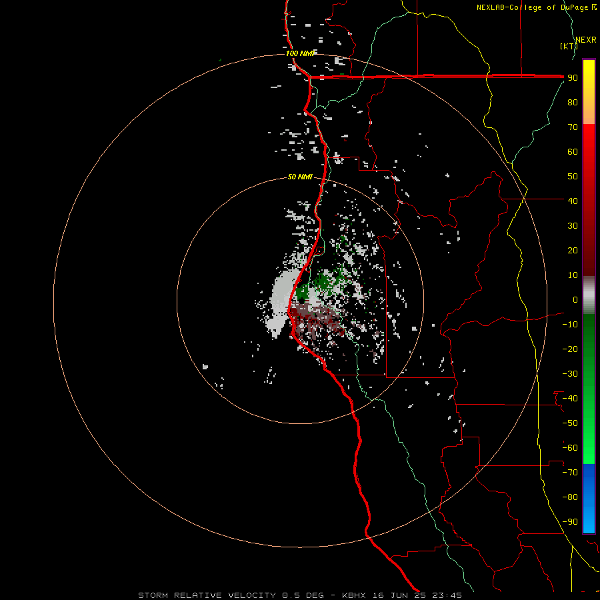This screenshot has width=600, height=600.
Task: Click the 80 value on the velocity scale
Action: 573,102
